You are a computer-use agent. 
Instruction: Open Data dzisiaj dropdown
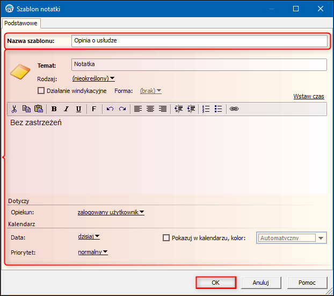[89, 236]
